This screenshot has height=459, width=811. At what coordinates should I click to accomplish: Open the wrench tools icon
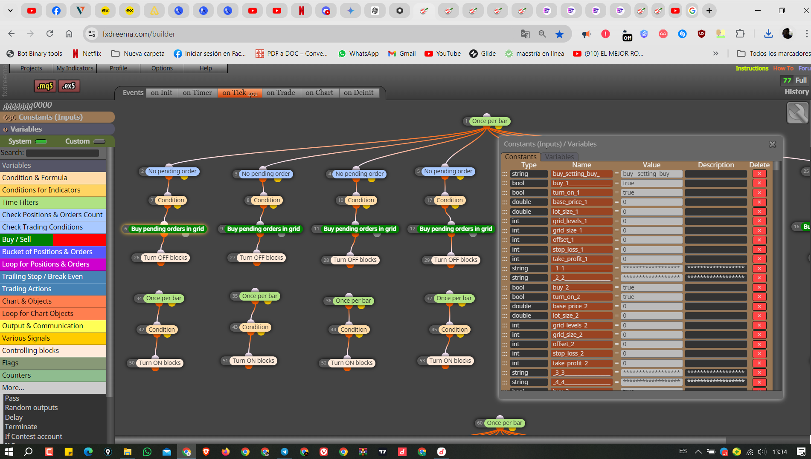pos(797,113)
